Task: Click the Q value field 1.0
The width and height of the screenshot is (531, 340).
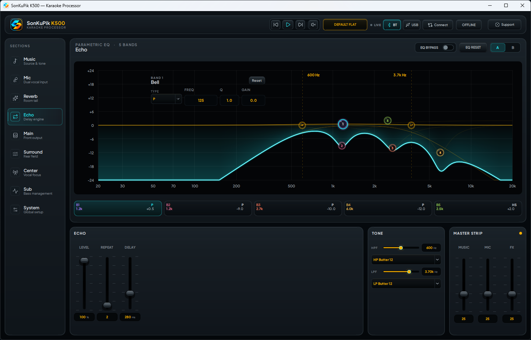Action: coord(229,100)
